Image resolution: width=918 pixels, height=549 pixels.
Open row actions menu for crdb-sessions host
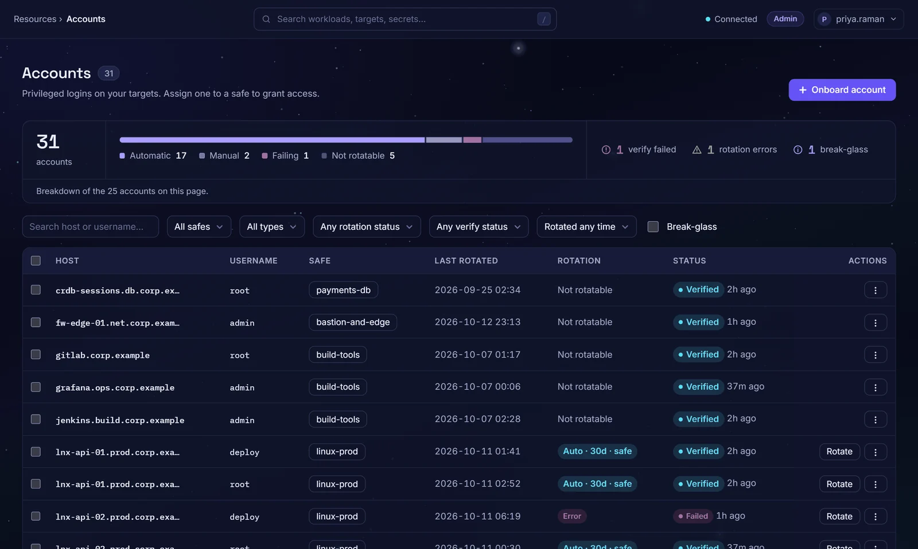(x=876, y=290)
